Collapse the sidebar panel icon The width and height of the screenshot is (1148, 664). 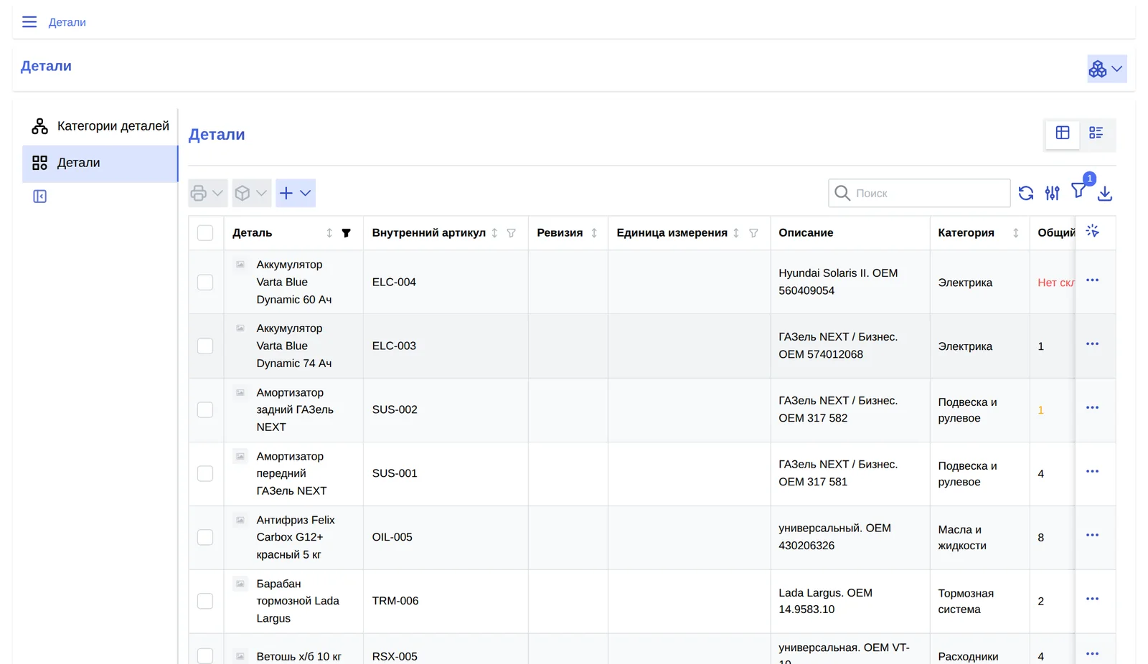(40, 196)
